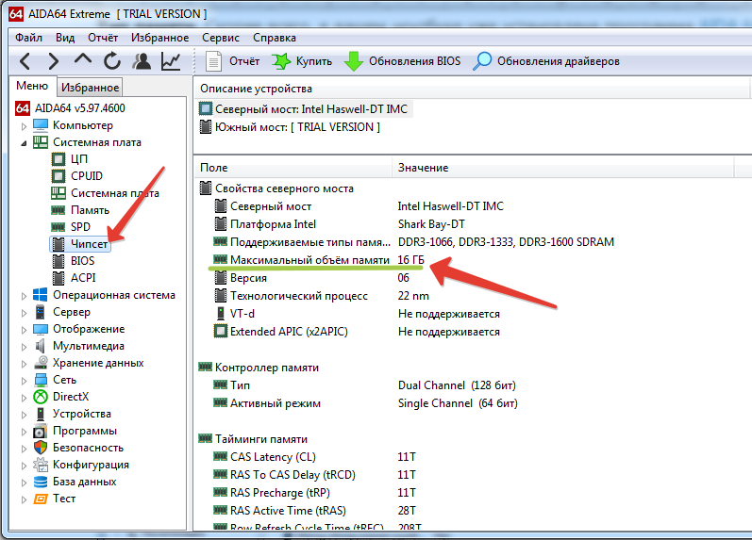
Task: Select the SPD tree item
Action: pyautogui.click(x=80, y=226)
